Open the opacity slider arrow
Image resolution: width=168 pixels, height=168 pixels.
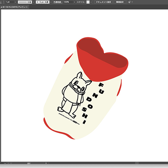pyautogui.click(x=74, y=2)
